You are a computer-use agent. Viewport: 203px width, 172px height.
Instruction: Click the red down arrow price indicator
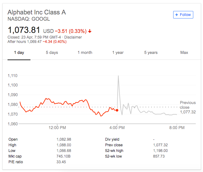pos(90,31)
